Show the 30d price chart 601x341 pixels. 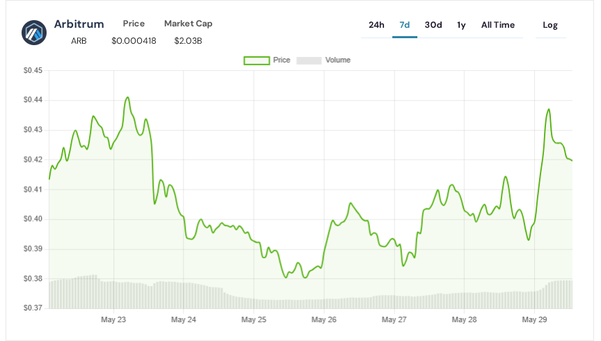coord(433,25)
